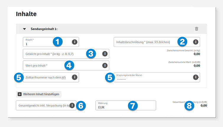Click the Weiteren Inhalt hinzufügen button
The height and width of the screenshot is (127, 223).
pos(39,94)
